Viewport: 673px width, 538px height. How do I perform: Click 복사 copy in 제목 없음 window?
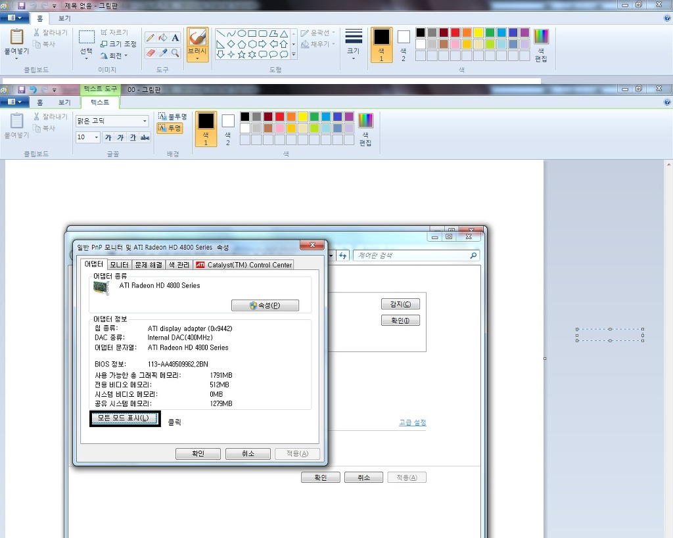44,44
